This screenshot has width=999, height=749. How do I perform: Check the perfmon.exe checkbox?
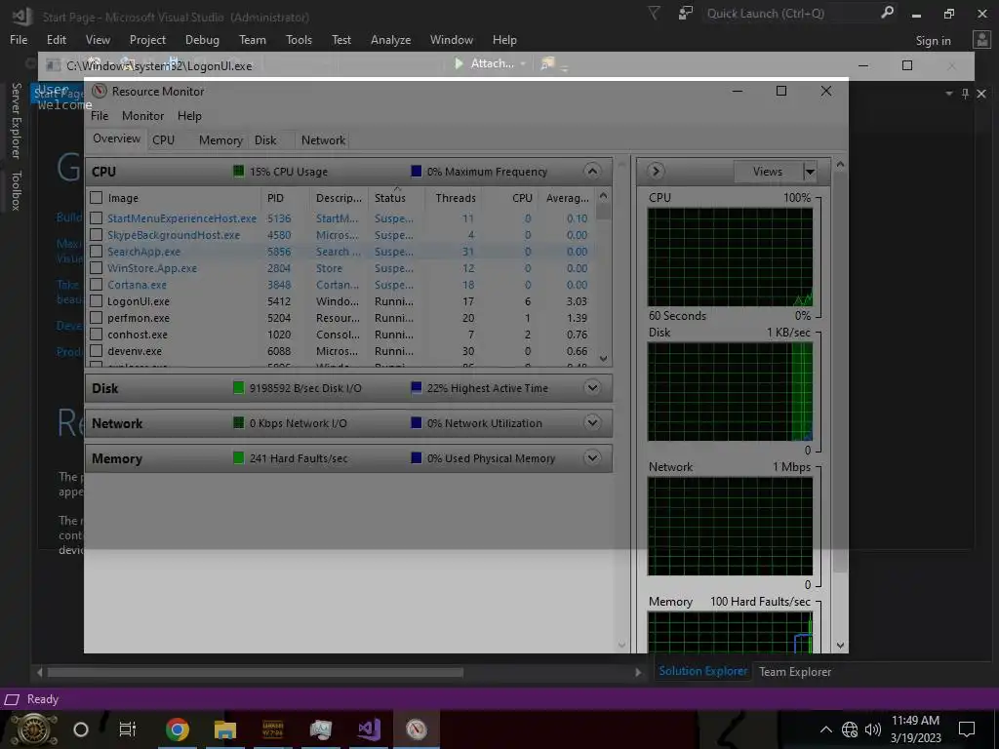pyautogui.click(x=97, y=318)
